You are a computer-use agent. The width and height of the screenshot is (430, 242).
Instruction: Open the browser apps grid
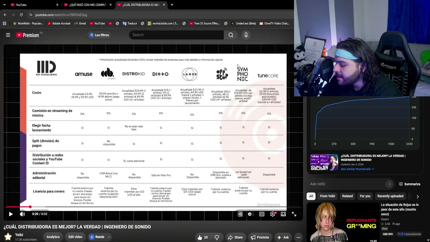[4, 24]
